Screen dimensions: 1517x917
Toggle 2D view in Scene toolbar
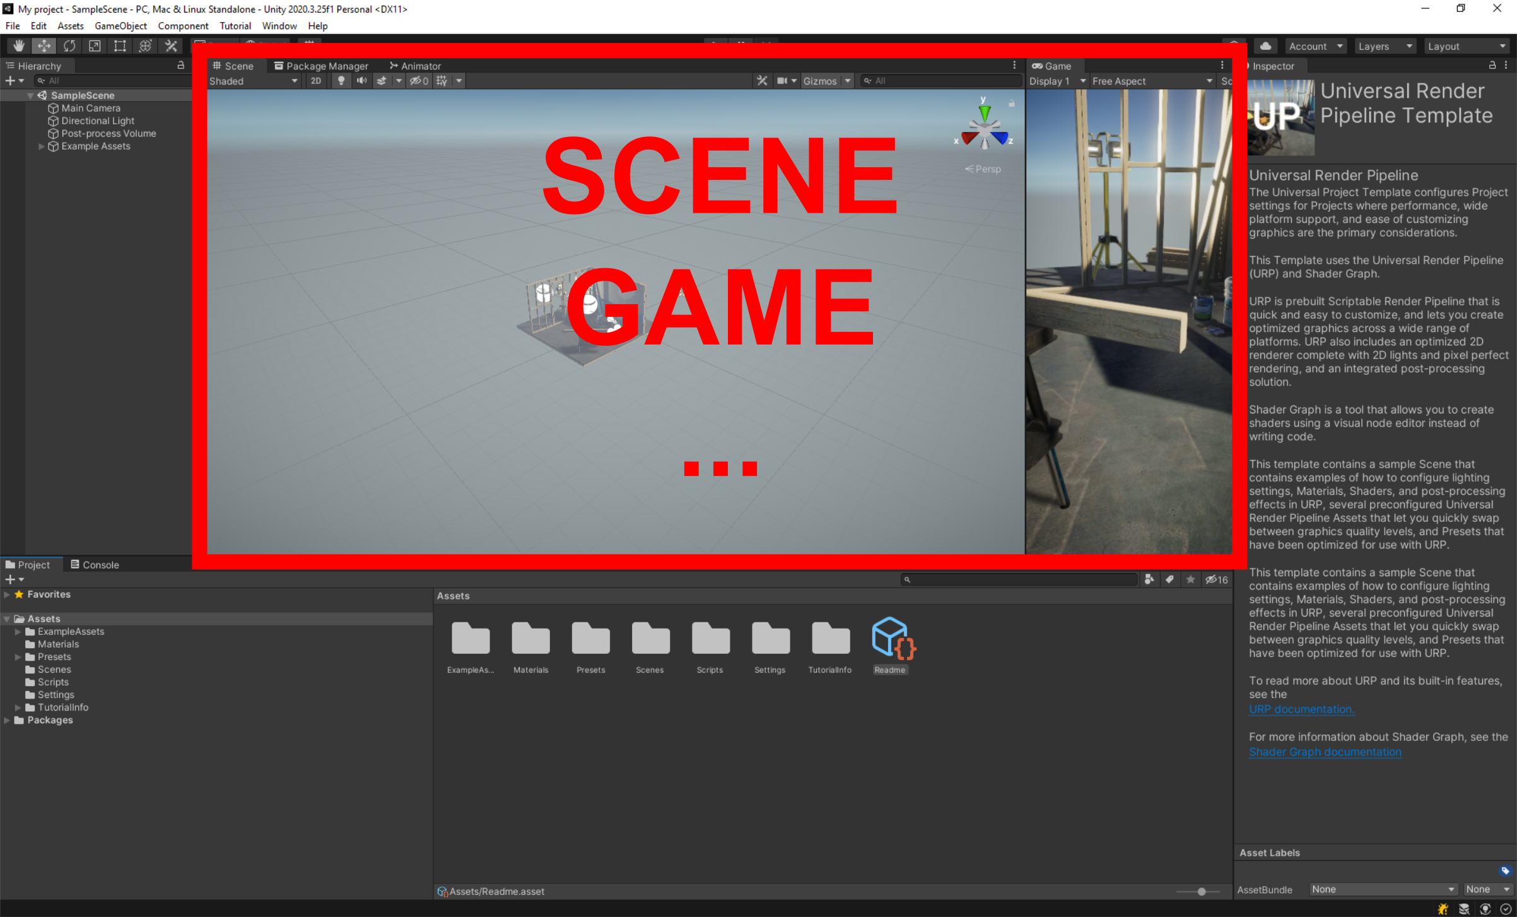pos(316,81)
